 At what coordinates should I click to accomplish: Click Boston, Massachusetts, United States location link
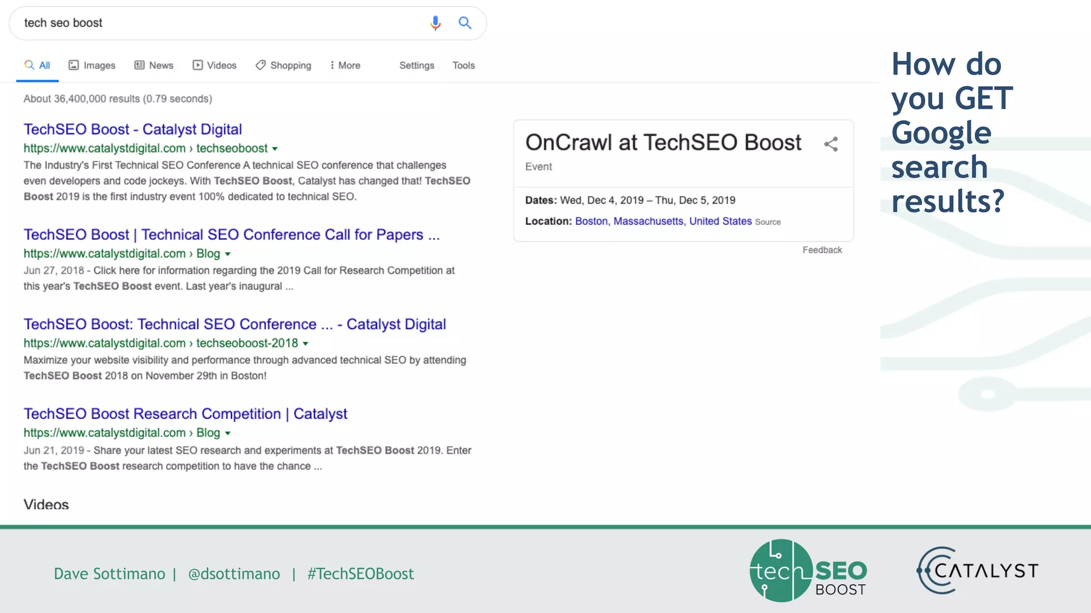(x=663, y=221)
